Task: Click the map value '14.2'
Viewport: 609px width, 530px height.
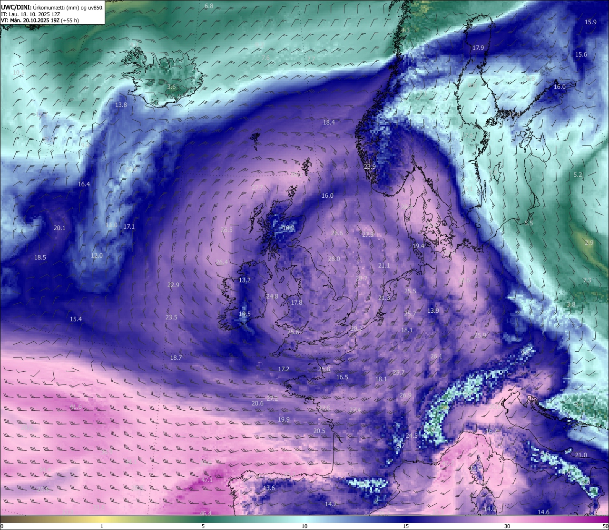Action: tap(331, 504)
